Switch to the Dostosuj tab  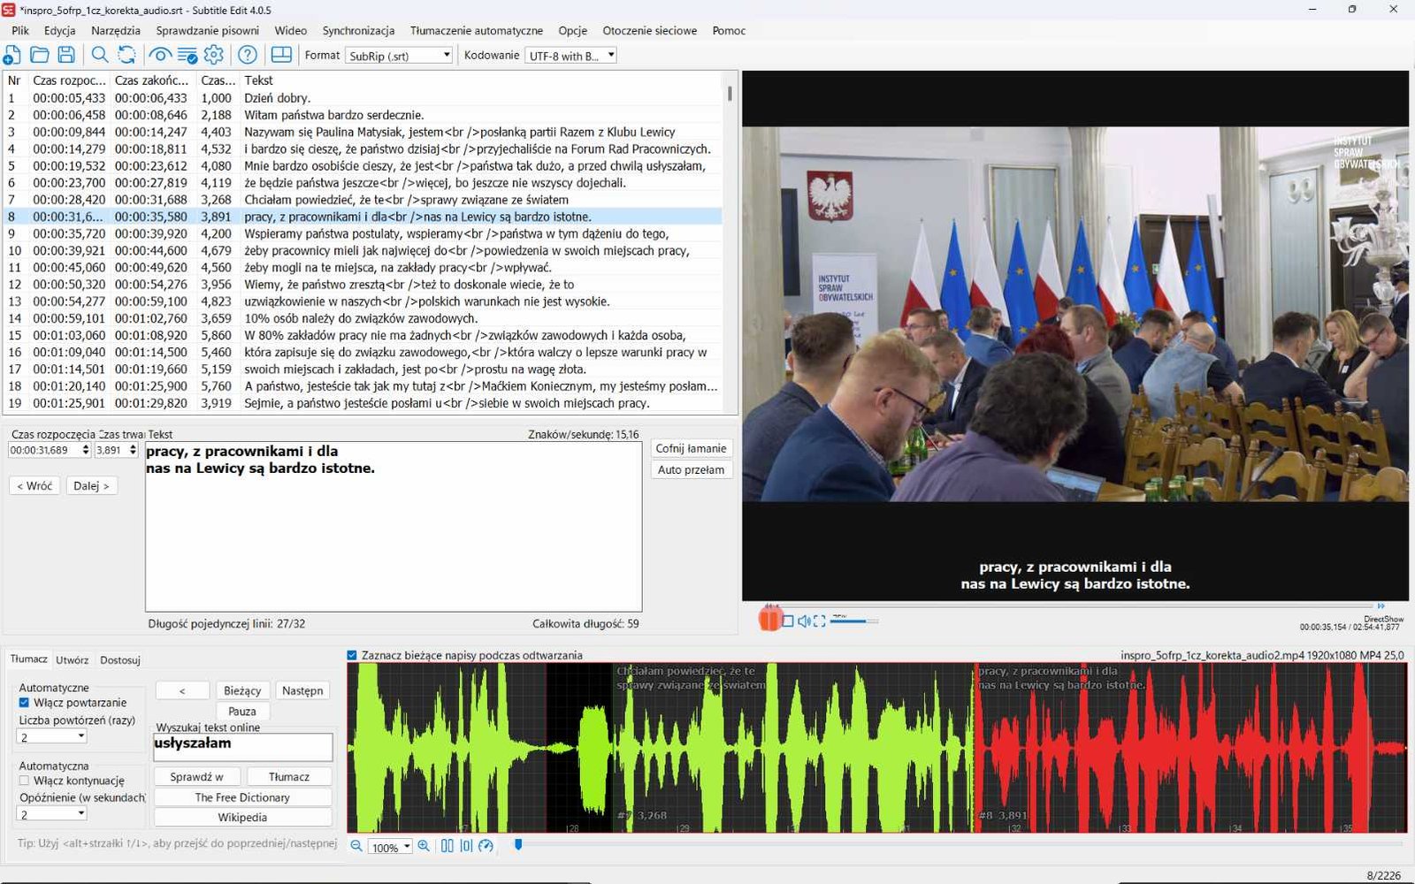[x=120, y=659]
